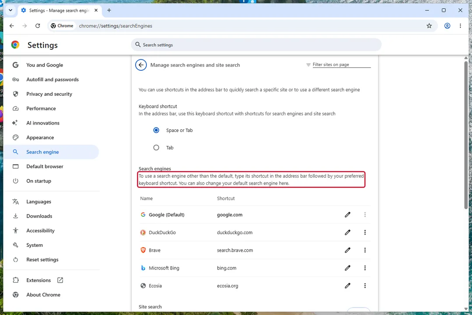Open On startup settings
This screenshot has width=472, height=315.
coord(51,181)
